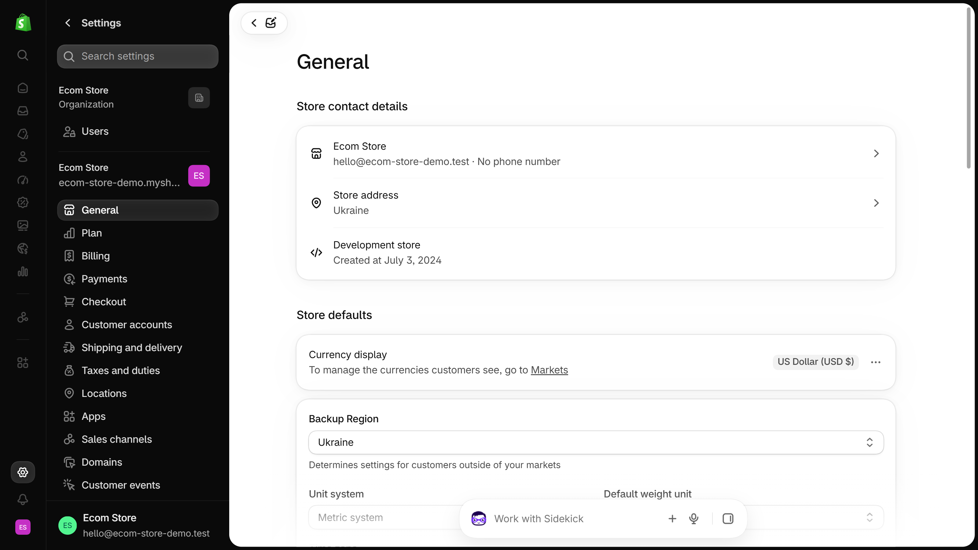The width and height of the screenshot is (978, 550).
Task: Open the Billing settings item
Action: (138, 256)
